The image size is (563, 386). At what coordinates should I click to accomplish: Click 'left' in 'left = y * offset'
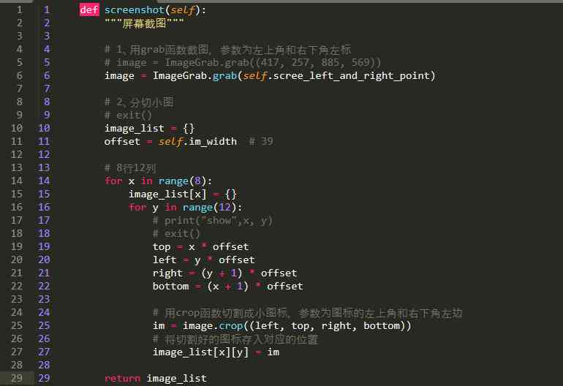click(165, 260)
